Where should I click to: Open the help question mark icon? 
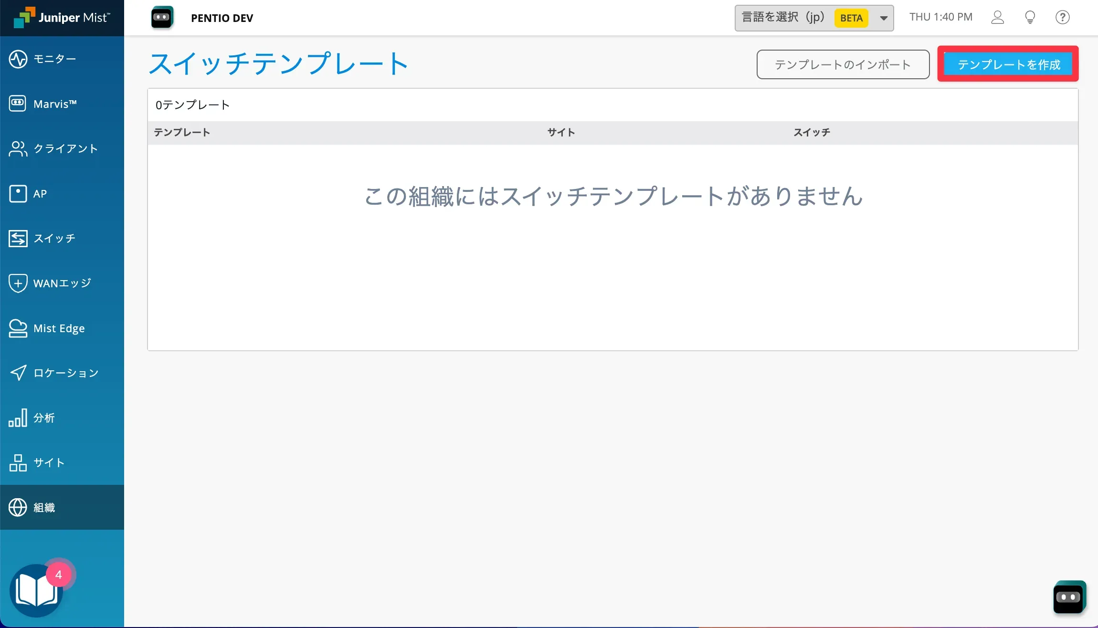(x=1062, y=18)
